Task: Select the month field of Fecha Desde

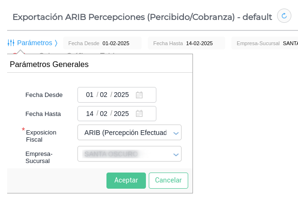Action: pos(104,95)
